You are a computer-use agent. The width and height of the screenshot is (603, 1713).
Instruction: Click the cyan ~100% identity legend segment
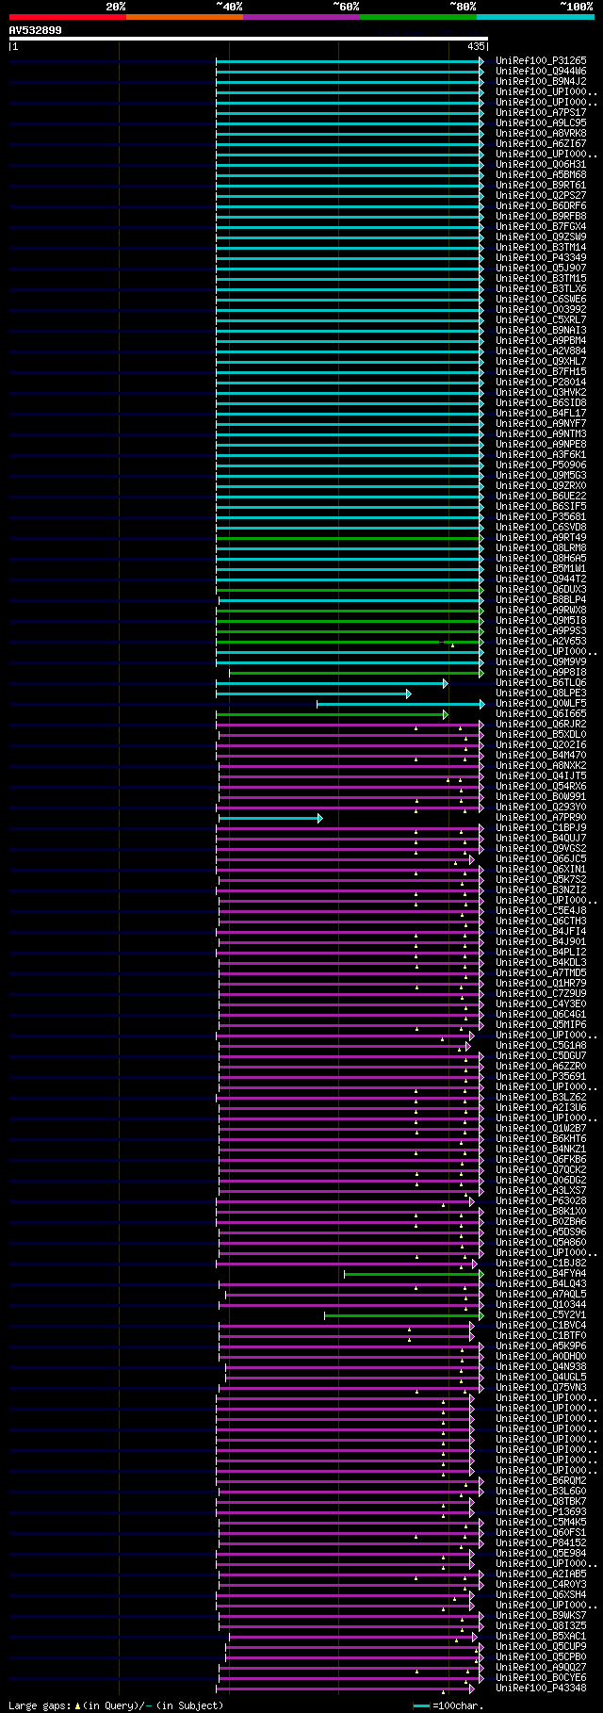pos(535,17)
